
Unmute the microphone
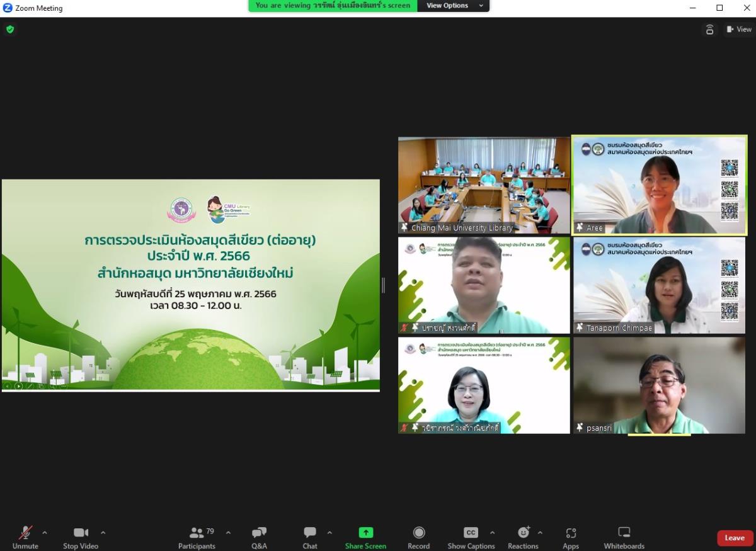click(25, 537)
